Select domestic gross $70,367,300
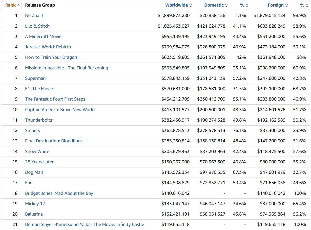311x230 pixels. [x=212, y=162]
